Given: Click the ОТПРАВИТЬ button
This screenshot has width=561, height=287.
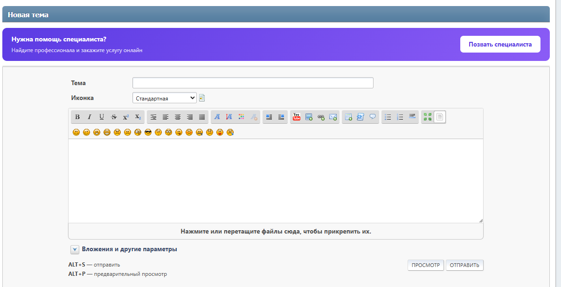Looking at the screenshot, I should pos(464,265).
